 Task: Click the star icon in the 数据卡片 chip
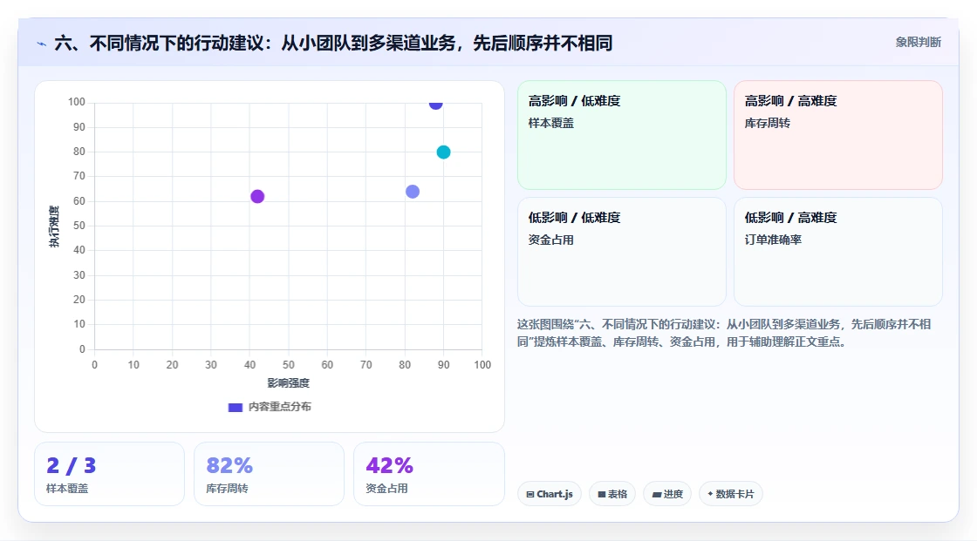[x=710, y=494]
